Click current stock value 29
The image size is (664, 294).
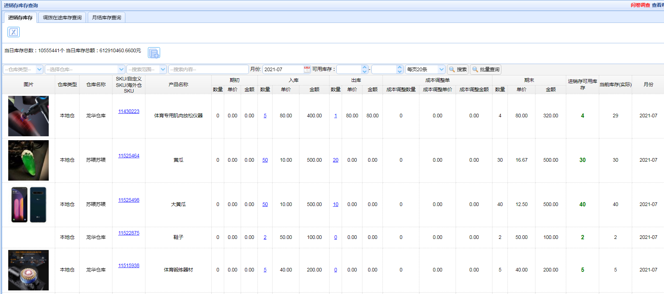(x=615, y=116)
